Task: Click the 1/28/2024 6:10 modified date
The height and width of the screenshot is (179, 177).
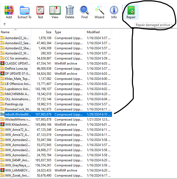Action: click(99, 114)
